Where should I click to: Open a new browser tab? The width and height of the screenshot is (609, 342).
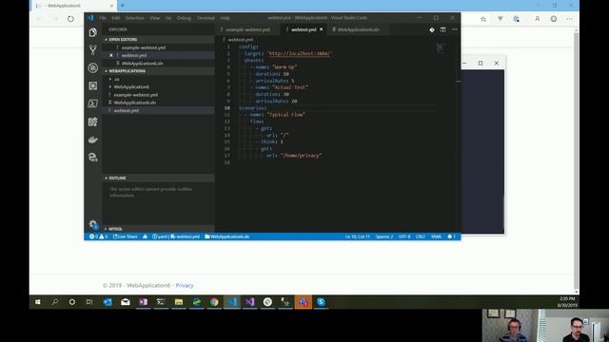tap(123, 6)
